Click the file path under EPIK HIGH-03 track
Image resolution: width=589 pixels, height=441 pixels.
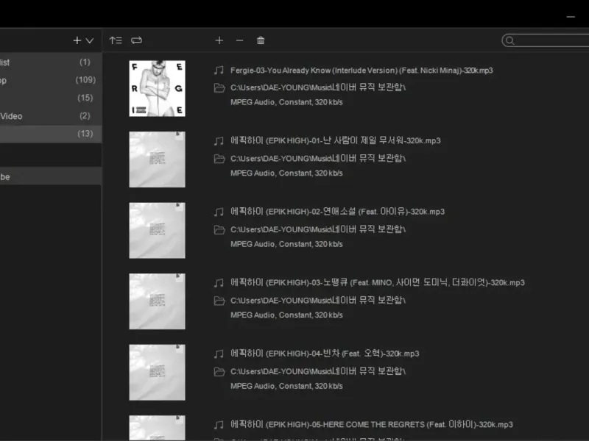(318, 300)
